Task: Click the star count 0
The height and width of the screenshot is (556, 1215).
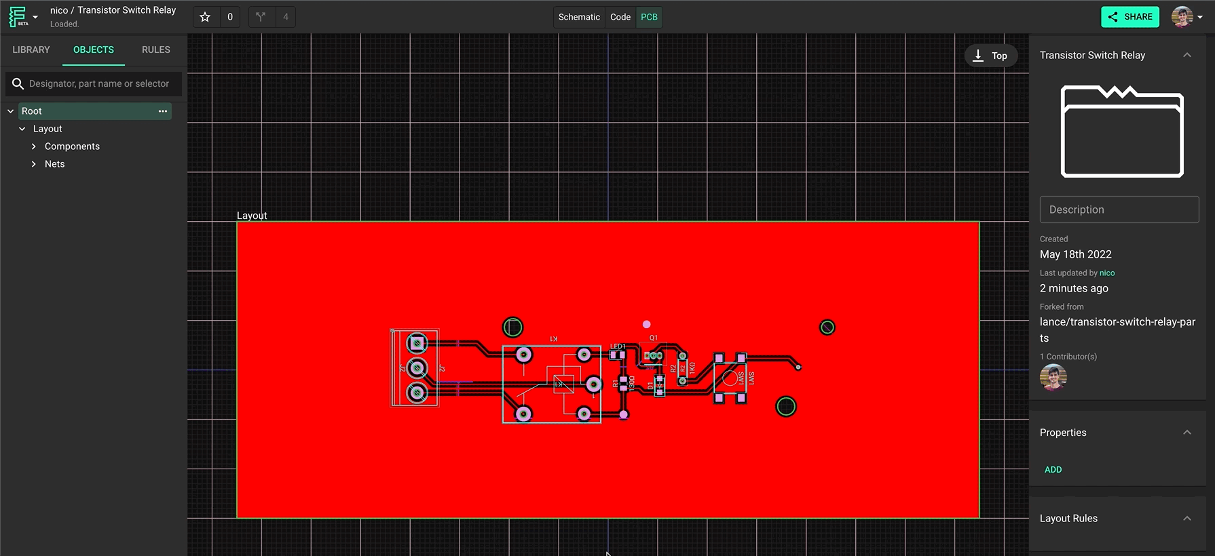Action: click(x=230, y=17)
